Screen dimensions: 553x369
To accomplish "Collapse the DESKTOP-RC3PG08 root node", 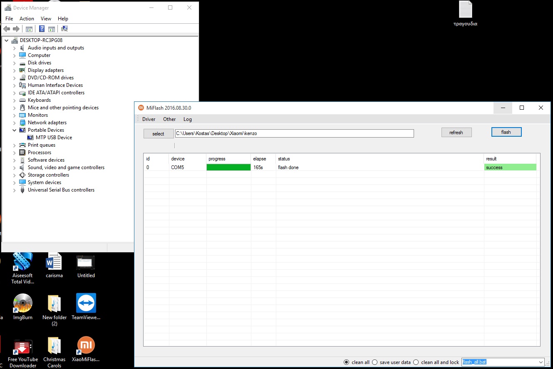I will pos(6,40).
